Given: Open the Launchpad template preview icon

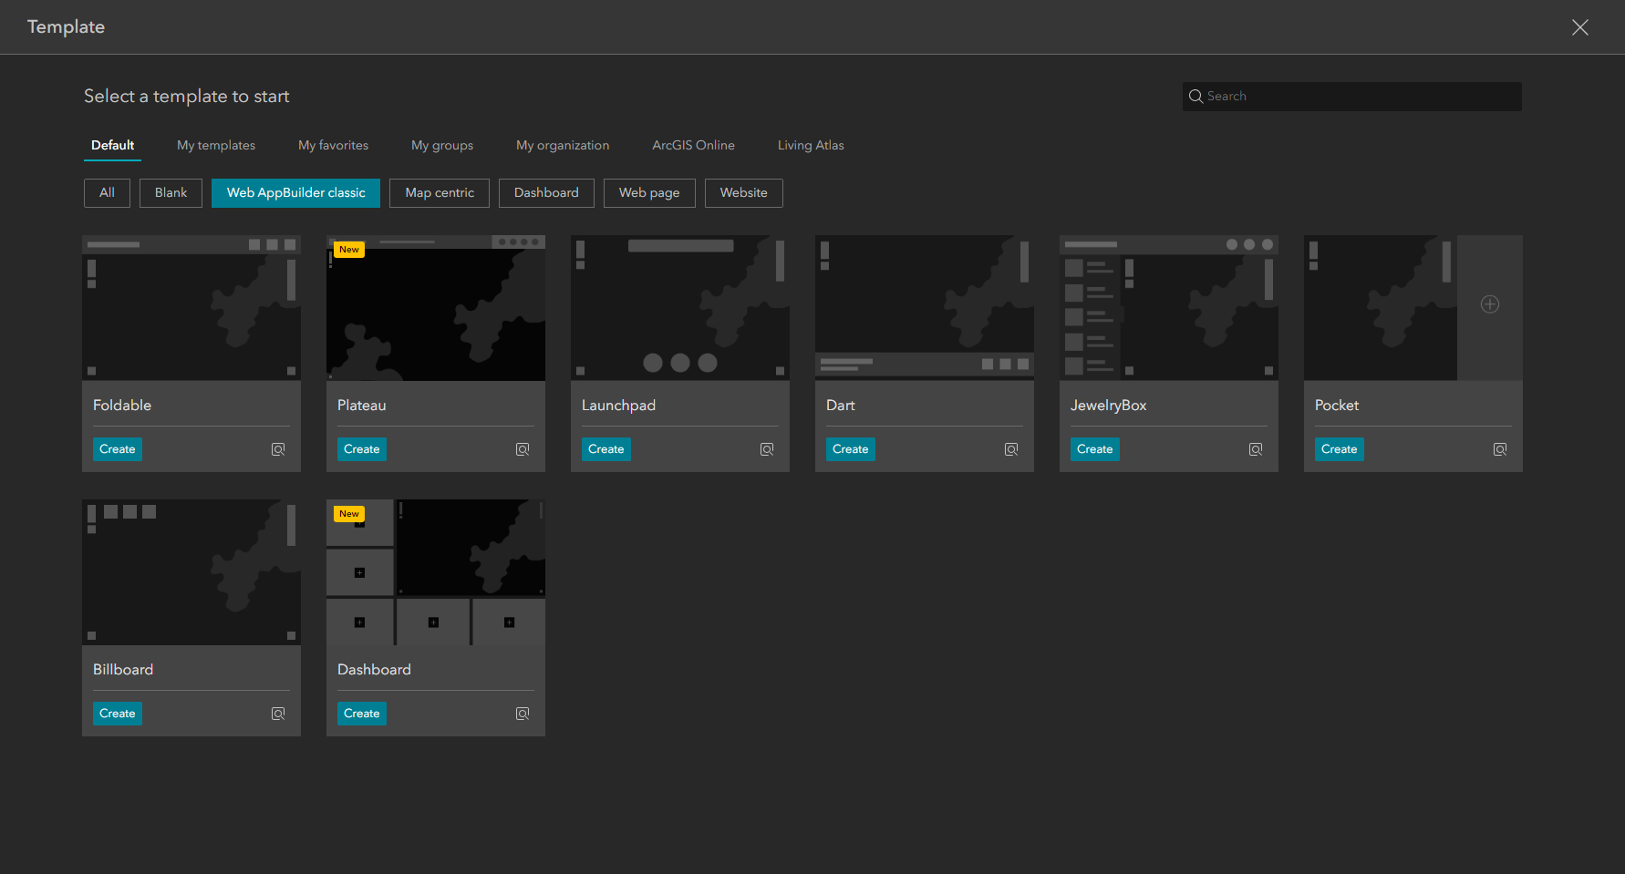Looking at the screenshot, I should coord(767,448).
